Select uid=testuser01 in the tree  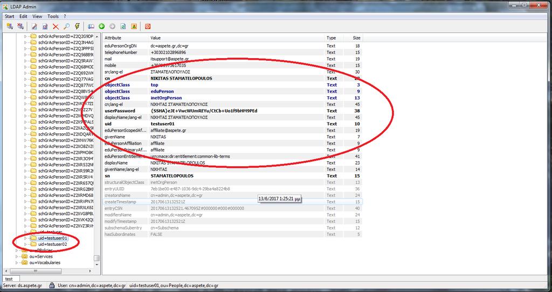click(x=52, y=238)
